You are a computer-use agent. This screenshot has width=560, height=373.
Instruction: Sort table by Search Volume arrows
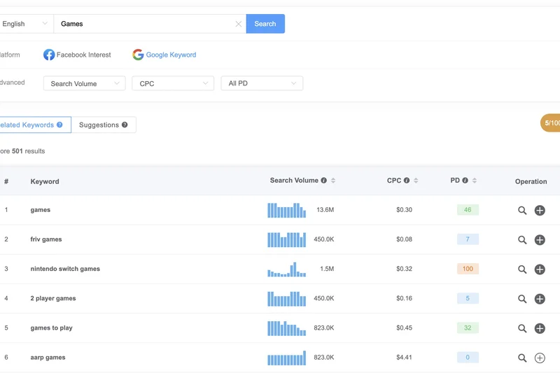(x=333, y=181)
